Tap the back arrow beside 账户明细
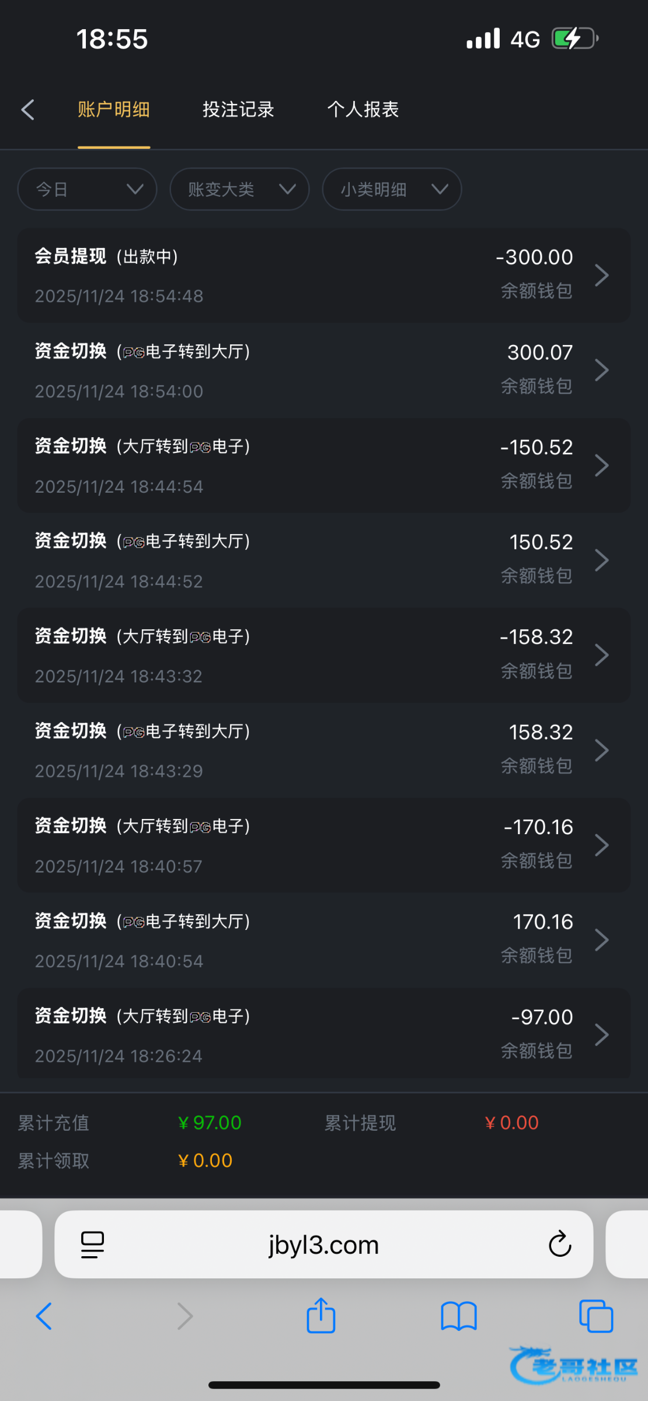The height and width of the screenshot is (1401, 648). click(28, 110)
